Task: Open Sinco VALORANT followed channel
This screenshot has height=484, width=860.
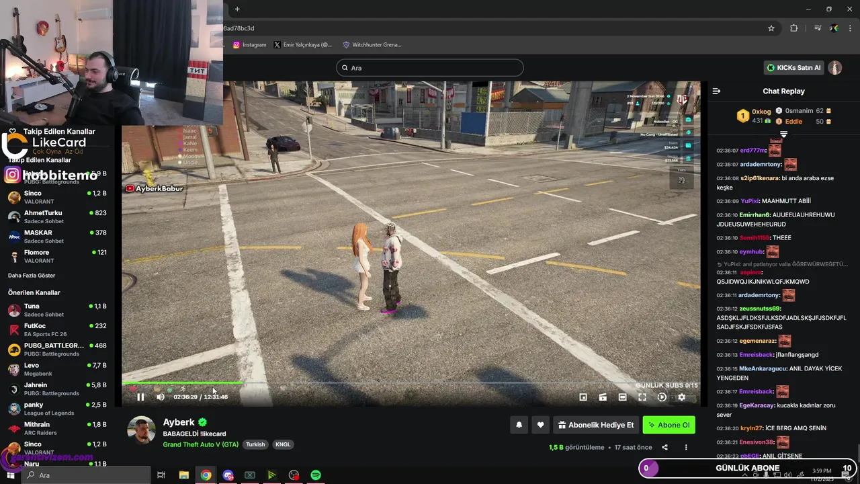Action: [x=57, y=197]
